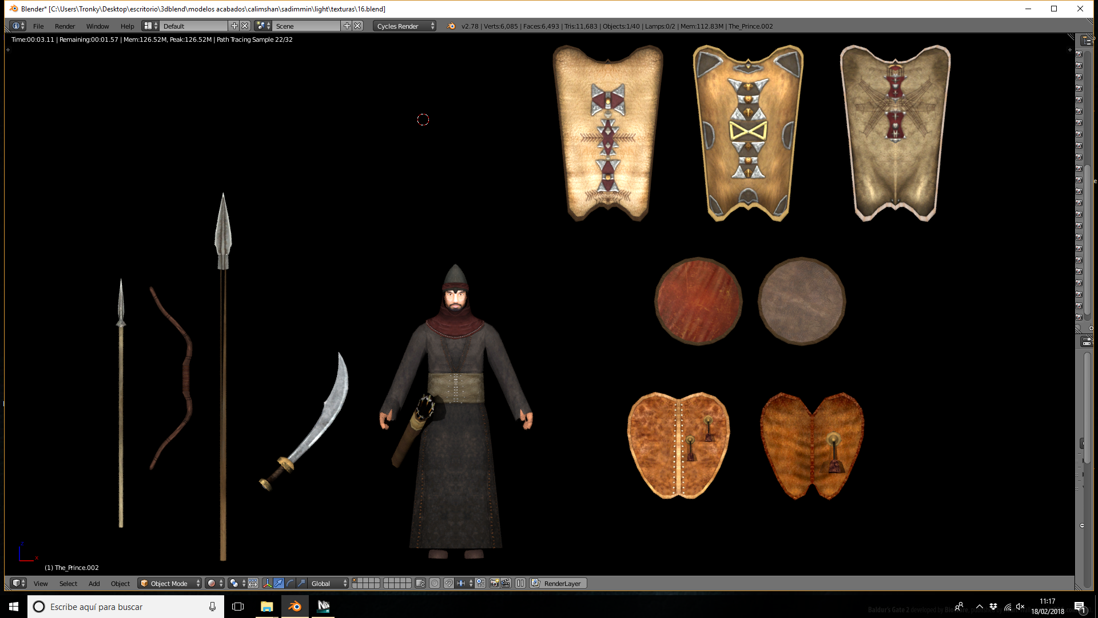Toggle proportional editing circle button
The image size is (1098, 618).
pyautogui.click(x=435, y=583)
